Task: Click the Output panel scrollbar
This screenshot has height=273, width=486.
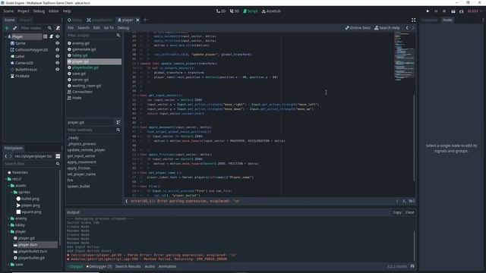Action: [x=414, y=246]
